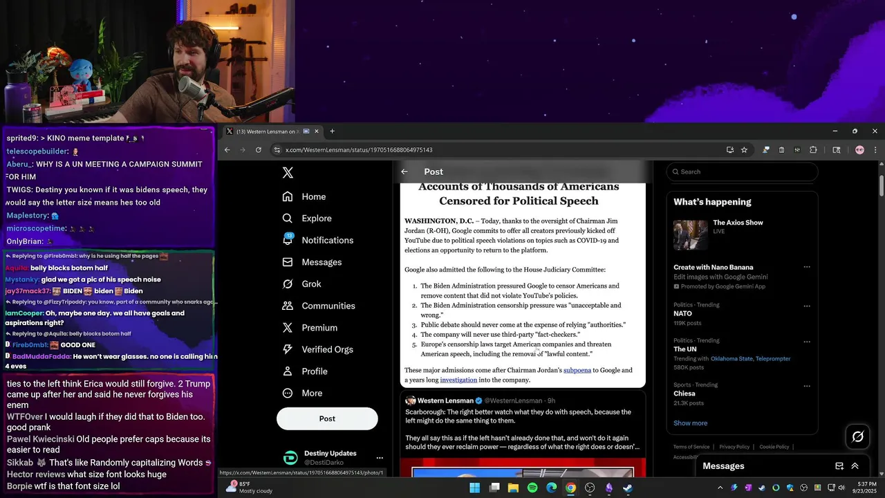The image size is (885, 498).
Task: Click the white Post button
Action: pyautogui.click(x=327, y=418)
